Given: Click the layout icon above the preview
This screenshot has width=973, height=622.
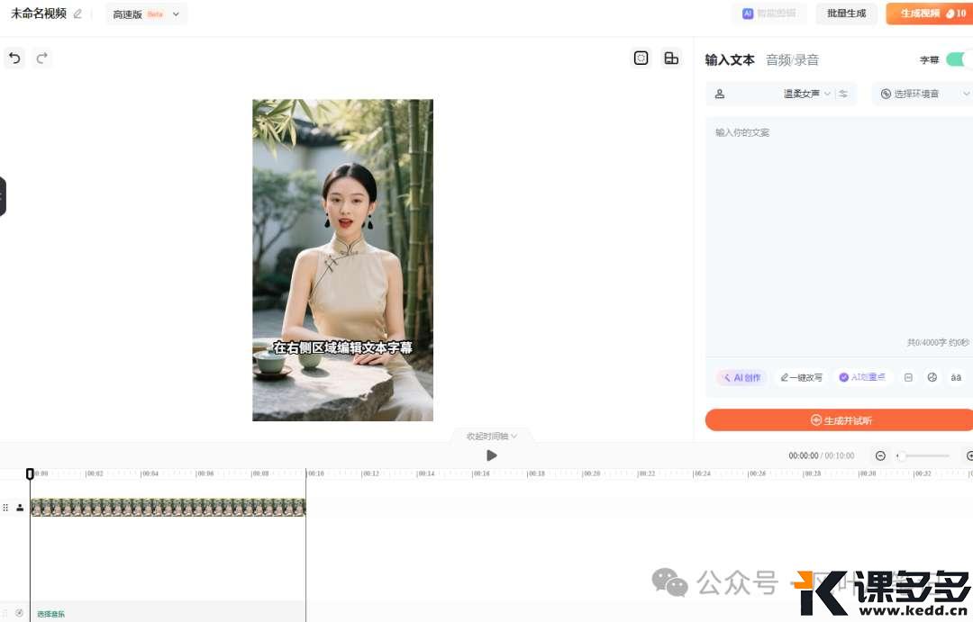Looking at the screenshot, I should 671,59.
